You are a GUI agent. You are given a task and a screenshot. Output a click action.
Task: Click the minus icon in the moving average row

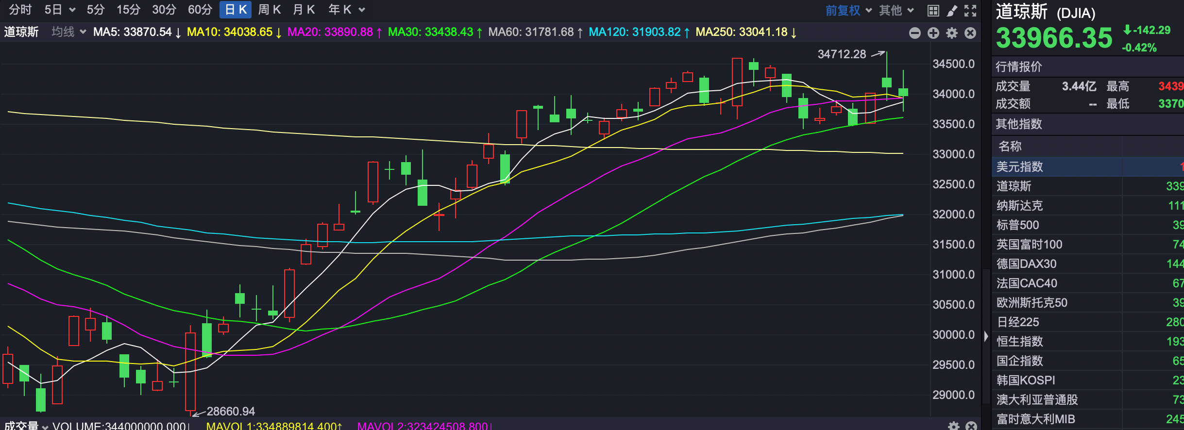(x=915, y=33)
